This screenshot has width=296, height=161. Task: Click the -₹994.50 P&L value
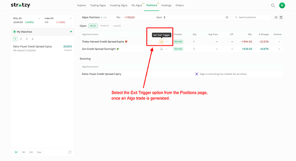[x=246, y=42]
